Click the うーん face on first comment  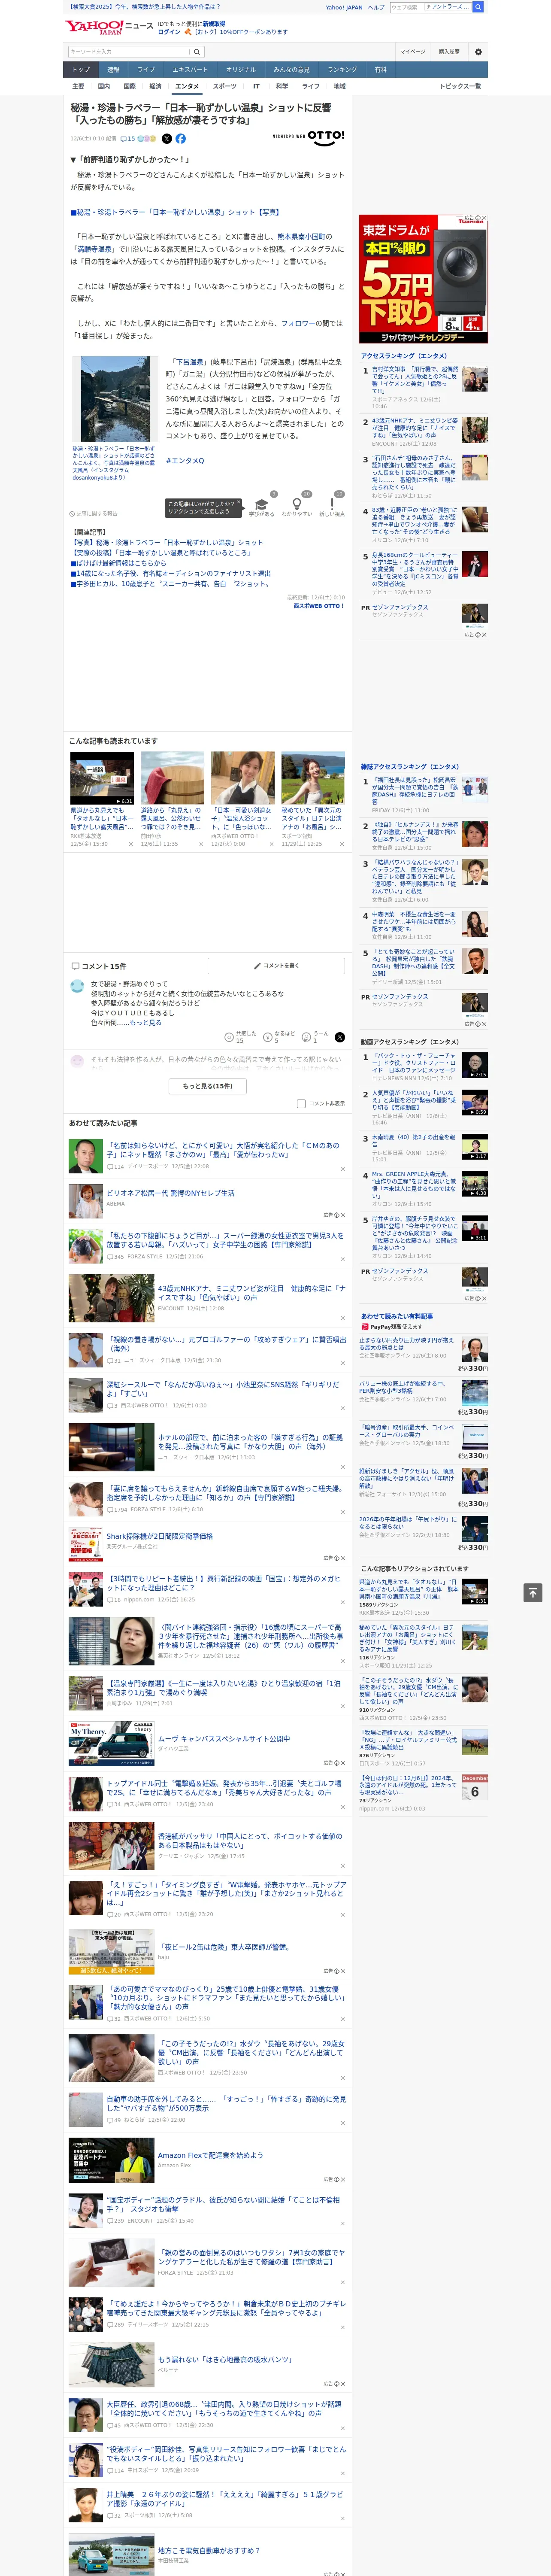tap(306, 1037)
